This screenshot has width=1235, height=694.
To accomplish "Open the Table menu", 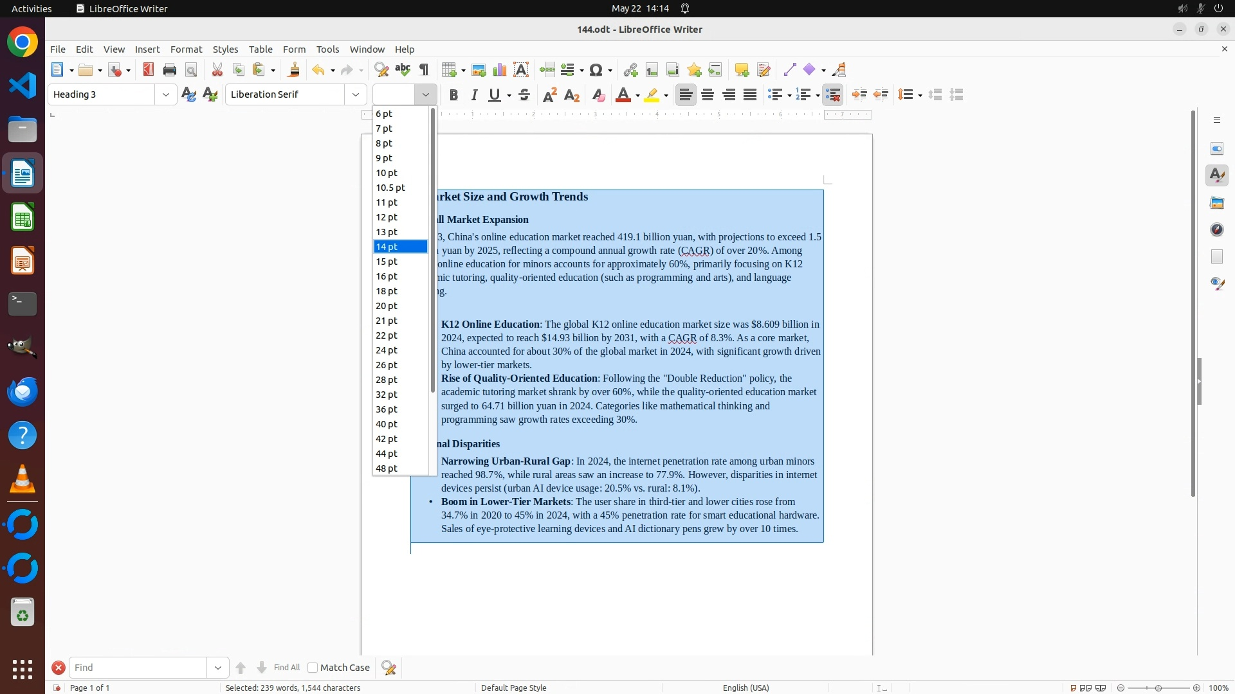I will [261, 49].
